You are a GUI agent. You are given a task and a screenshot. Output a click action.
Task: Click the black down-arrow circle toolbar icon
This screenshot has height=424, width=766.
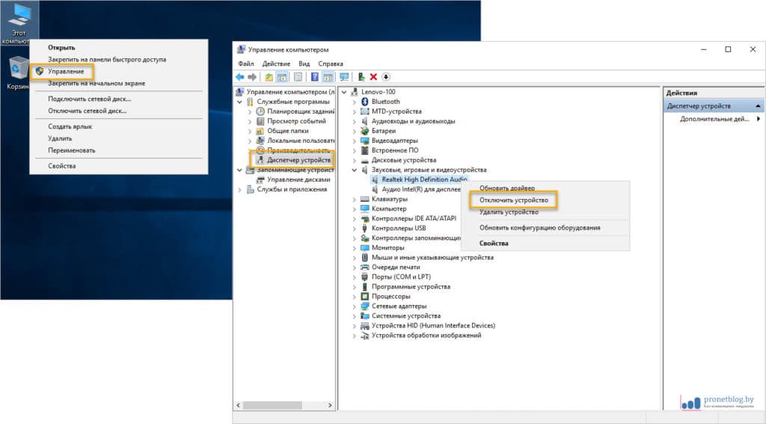[386, 77]
